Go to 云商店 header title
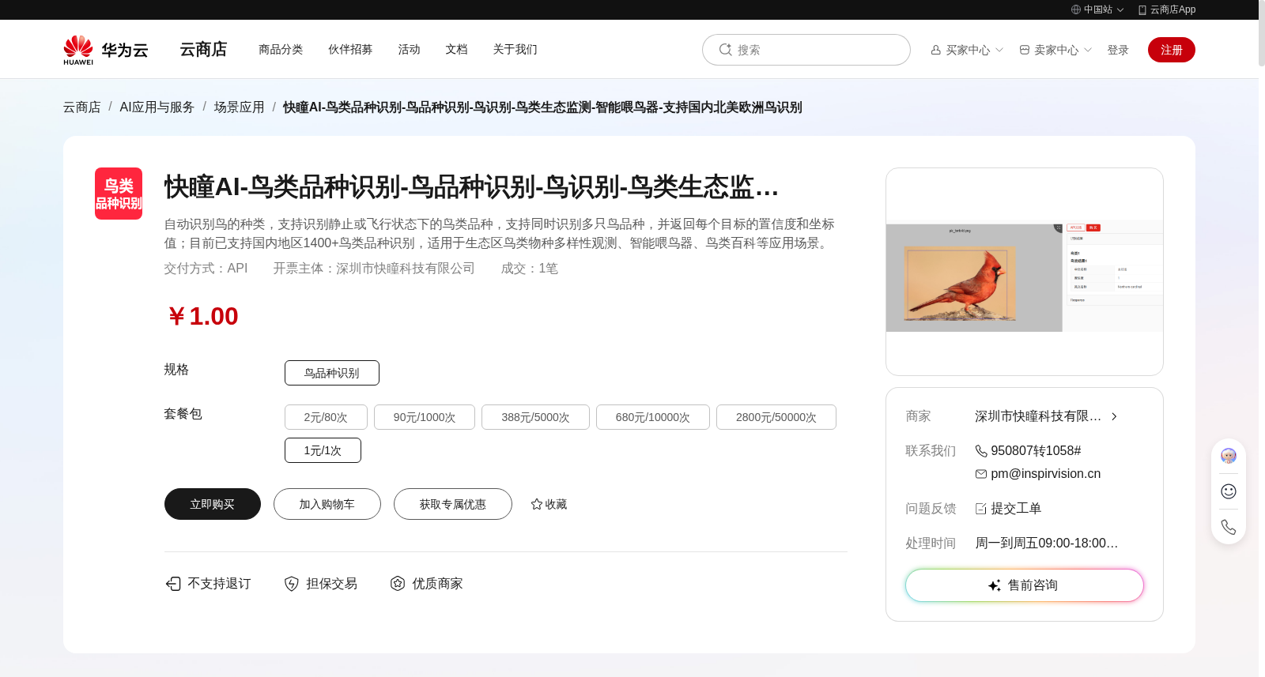 tap(203, 49)
